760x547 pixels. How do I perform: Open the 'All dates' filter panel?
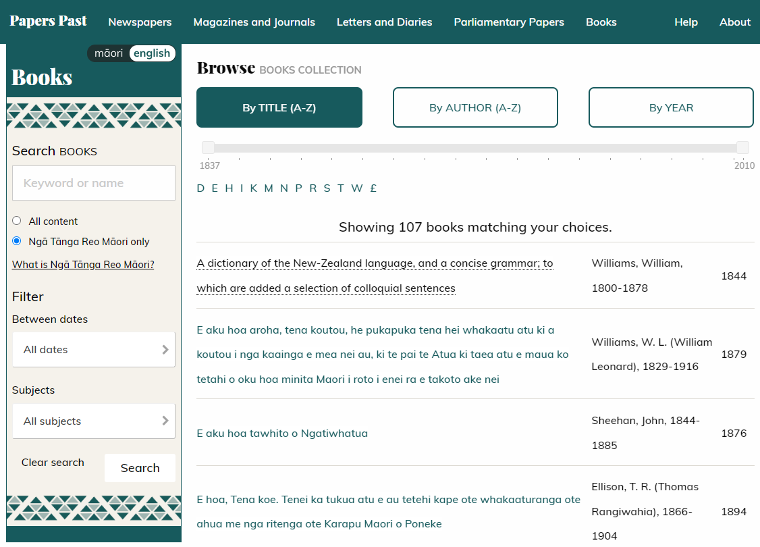[x=93, y=349]
